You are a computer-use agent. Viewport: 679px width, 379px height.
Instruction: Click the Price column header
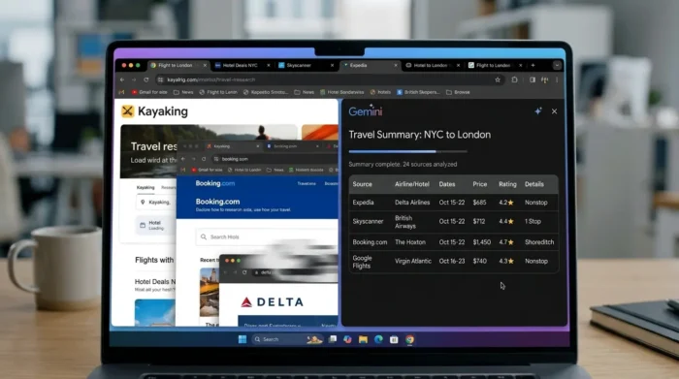(480, 184)
